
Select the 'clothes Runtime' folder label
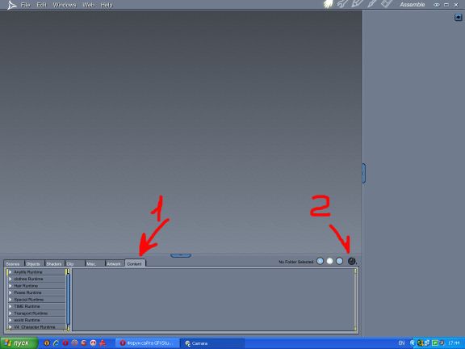coord(28,279)
